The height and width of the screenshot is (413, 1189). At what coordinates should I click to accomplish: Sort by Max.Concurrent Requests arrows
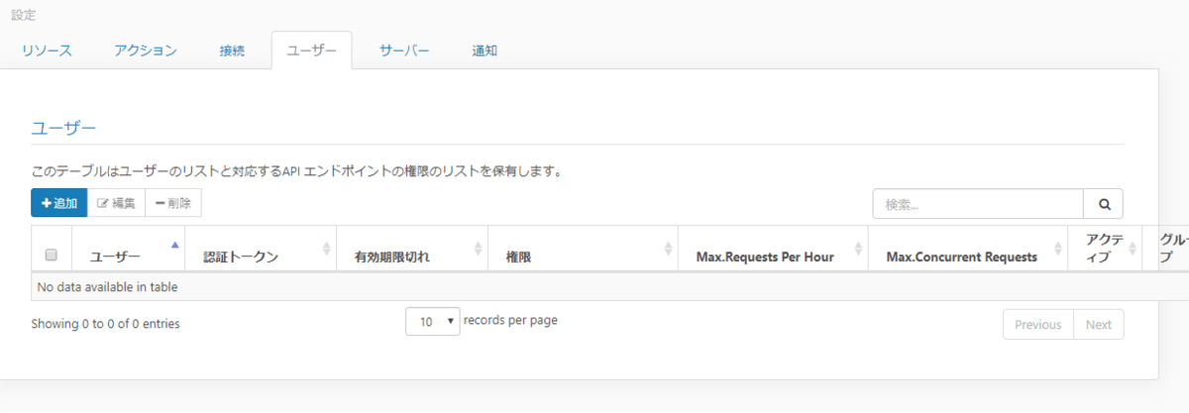[x=1058, y=249]
